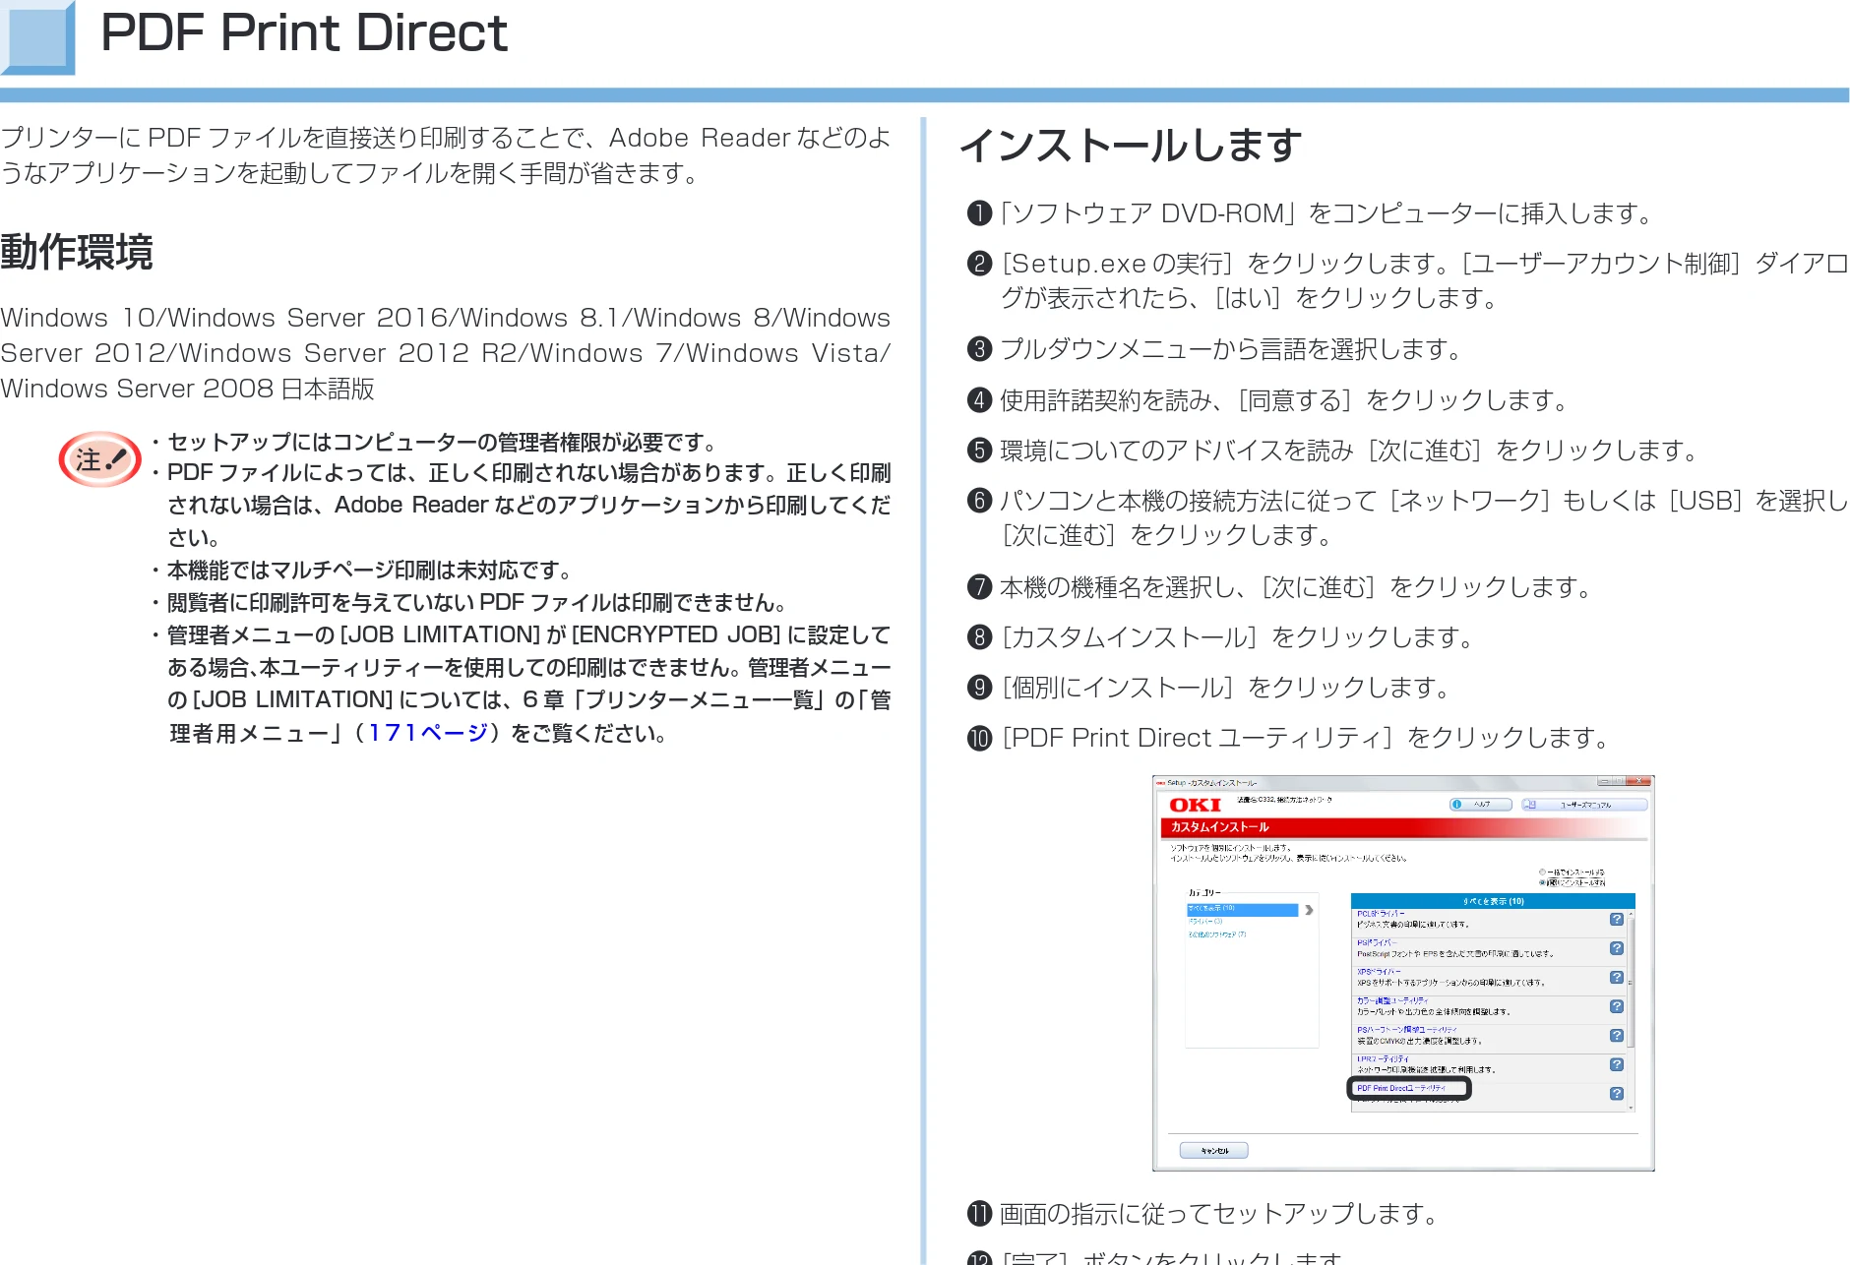Click the すべてを表示 (10) list header
This screenshot has height=1265, width=1850.
click(x=1493, y=901)
